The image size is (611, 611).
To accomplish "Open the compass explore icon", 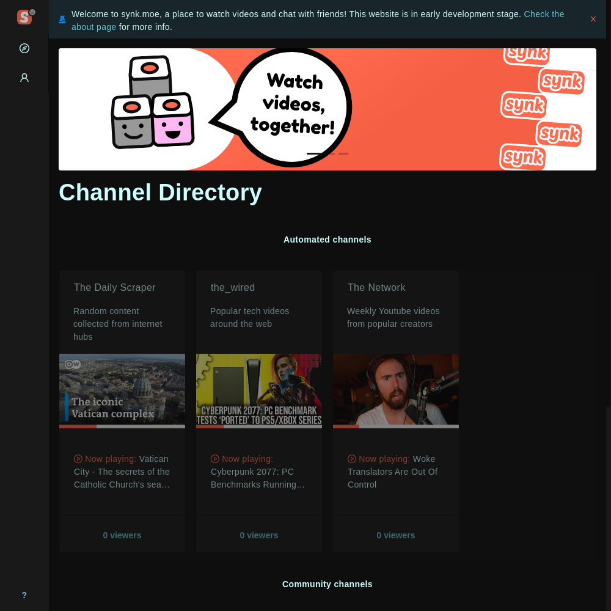I will pyautogui.click(x=24, y=48).
